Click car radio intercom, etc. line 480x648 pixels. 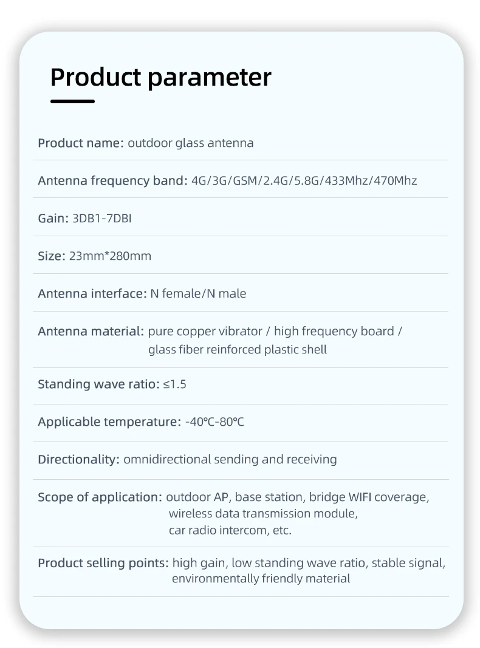coord(230,530)
